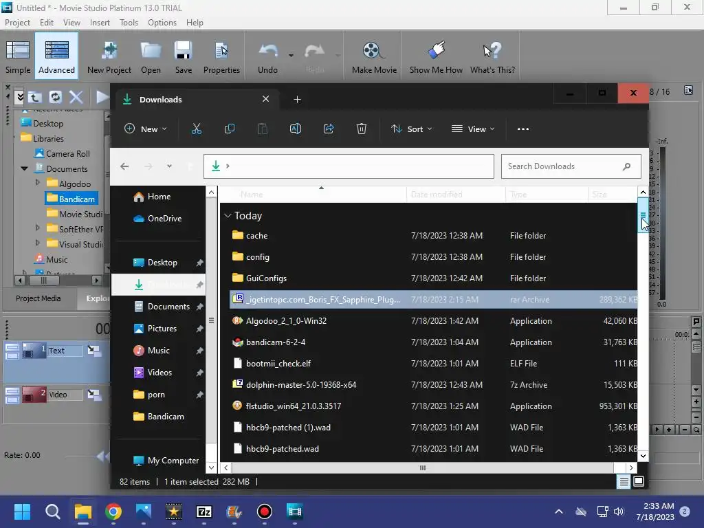Open recent locations dropdown chevron
This screenshot has height=528, width=704.
169,166
